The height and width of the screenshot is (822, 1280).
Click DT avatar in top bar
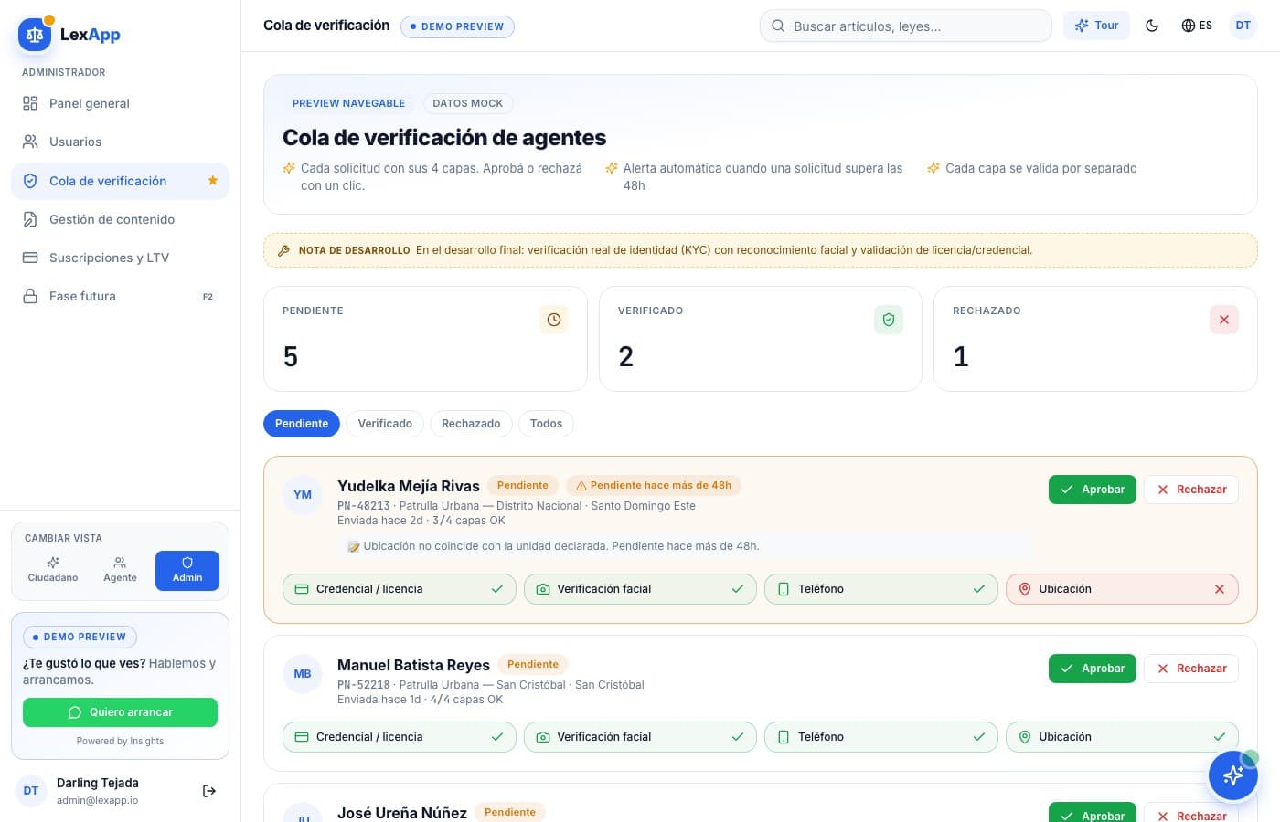pos(1243,26)
